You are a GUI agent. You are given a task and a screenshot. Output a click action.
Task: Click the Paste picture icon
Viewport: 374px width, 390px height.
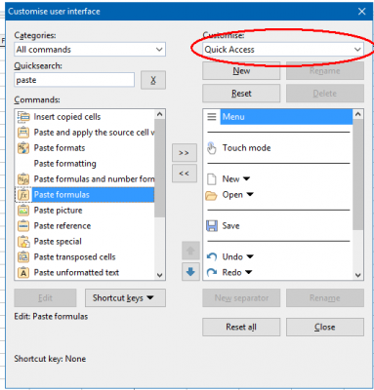(23, 211)
